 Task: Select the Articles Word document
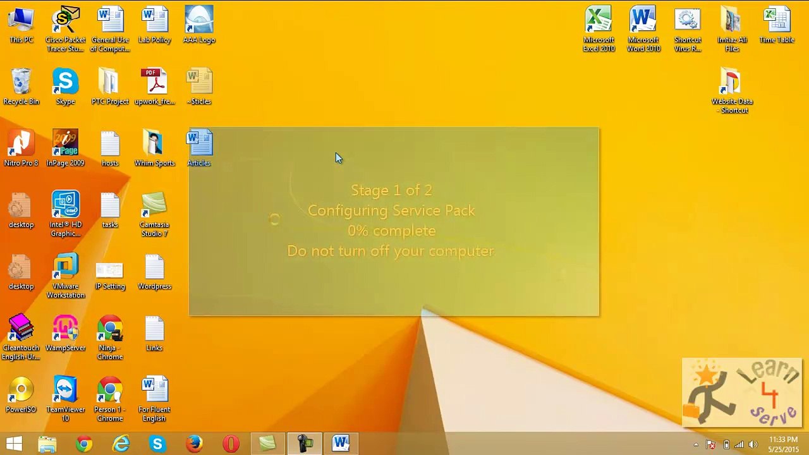[199, 149]
